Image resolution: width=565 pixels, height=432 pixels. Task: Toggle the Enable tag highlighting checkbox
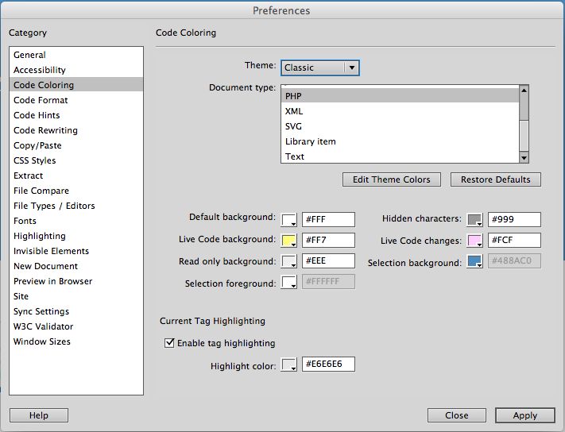pos(169,343)
